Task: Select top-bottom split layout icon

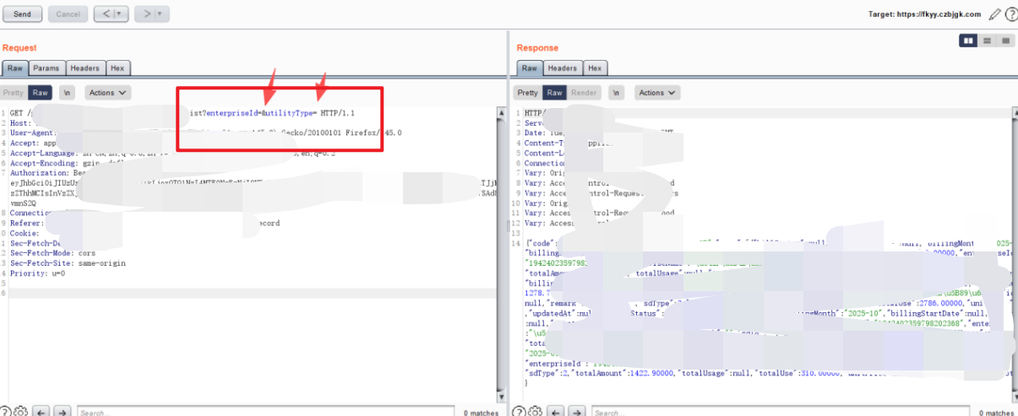Action: [988, 41]
